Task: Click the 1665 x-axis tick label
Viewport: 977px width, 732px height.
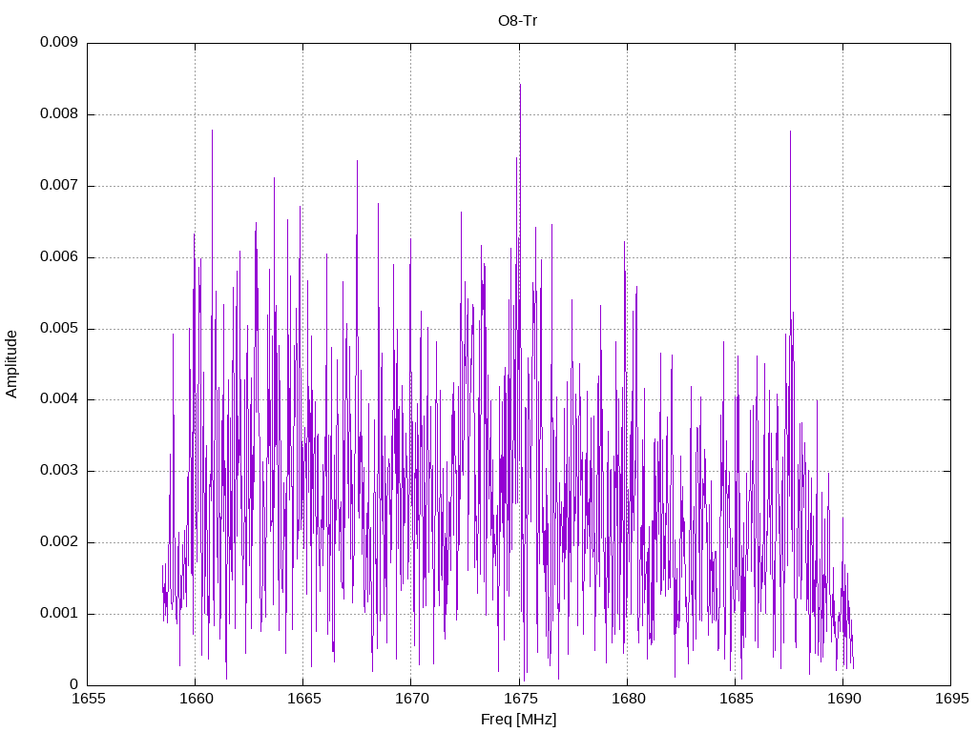Action: (x=304, y=699)
